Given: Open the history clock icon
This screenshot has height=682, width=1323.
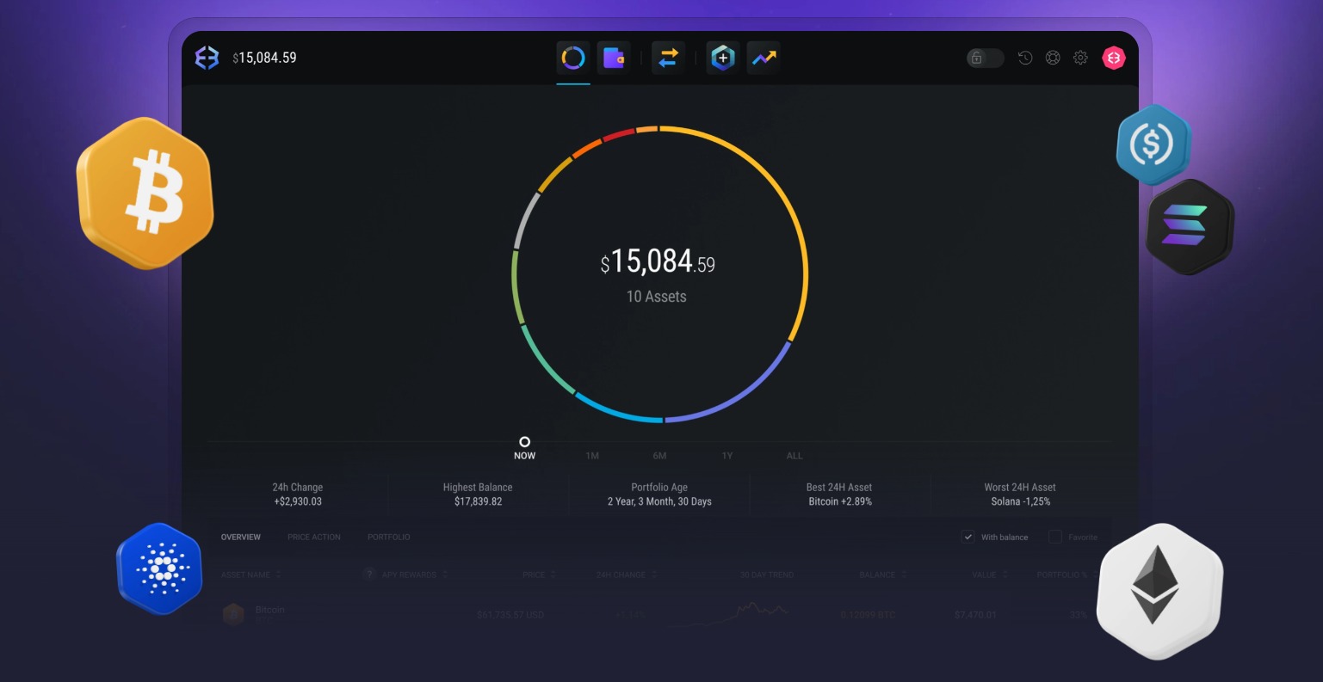Looking at the screenshot, I should [x=1023, y=57].
